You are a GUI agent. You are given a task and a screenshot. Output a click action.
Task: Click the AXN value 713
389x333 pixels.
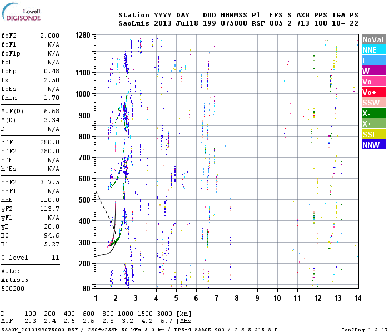point(303,23)
